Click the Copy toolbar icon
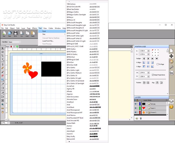This screenshot has width=175, height=143. 27,34
